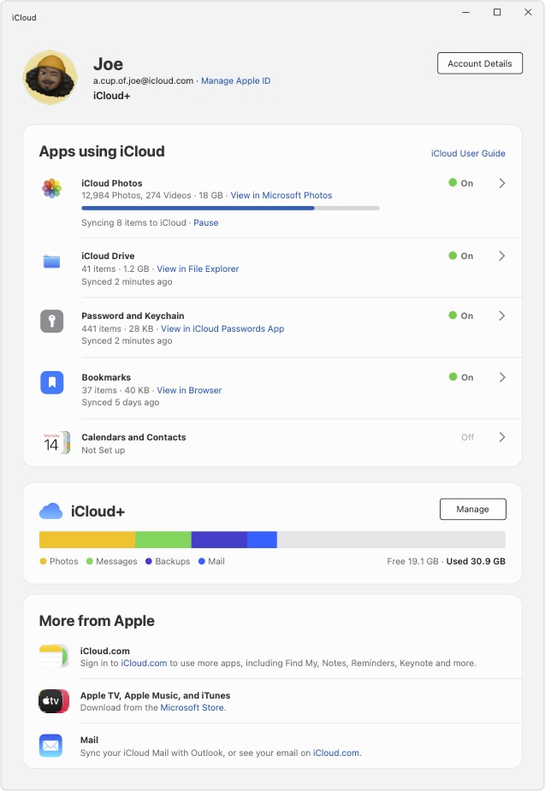Screen dimensions: 545x791
Task: Click the Calendars and Contacts calendar icon
Action: [x=52, y=443]
